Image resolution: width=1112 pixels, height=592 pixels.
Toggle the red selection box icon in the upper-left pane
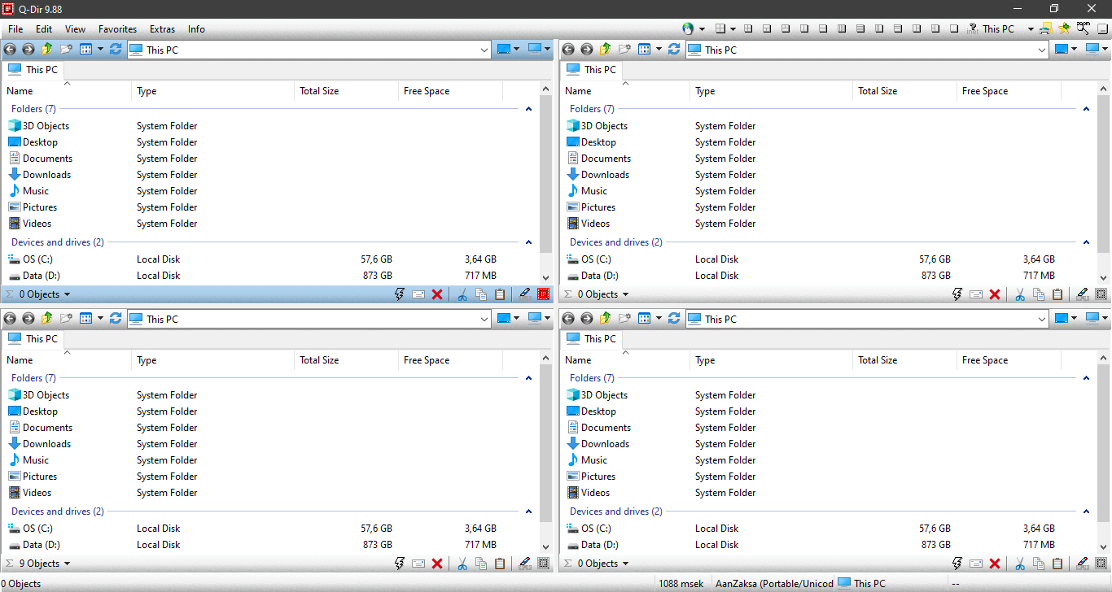click(x=544, y=294)
